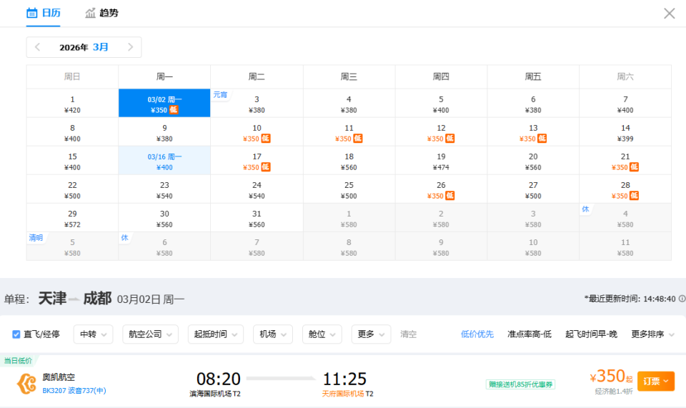Select March 9 priced ¥380
Viewport: 686px width, 408px height.
click(164, 132)
